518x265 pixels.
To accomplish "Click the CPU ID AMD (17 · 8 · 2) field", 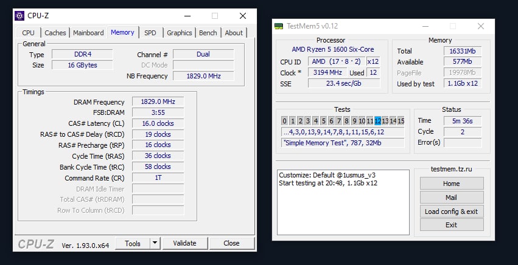I will [x=337, y=61].
